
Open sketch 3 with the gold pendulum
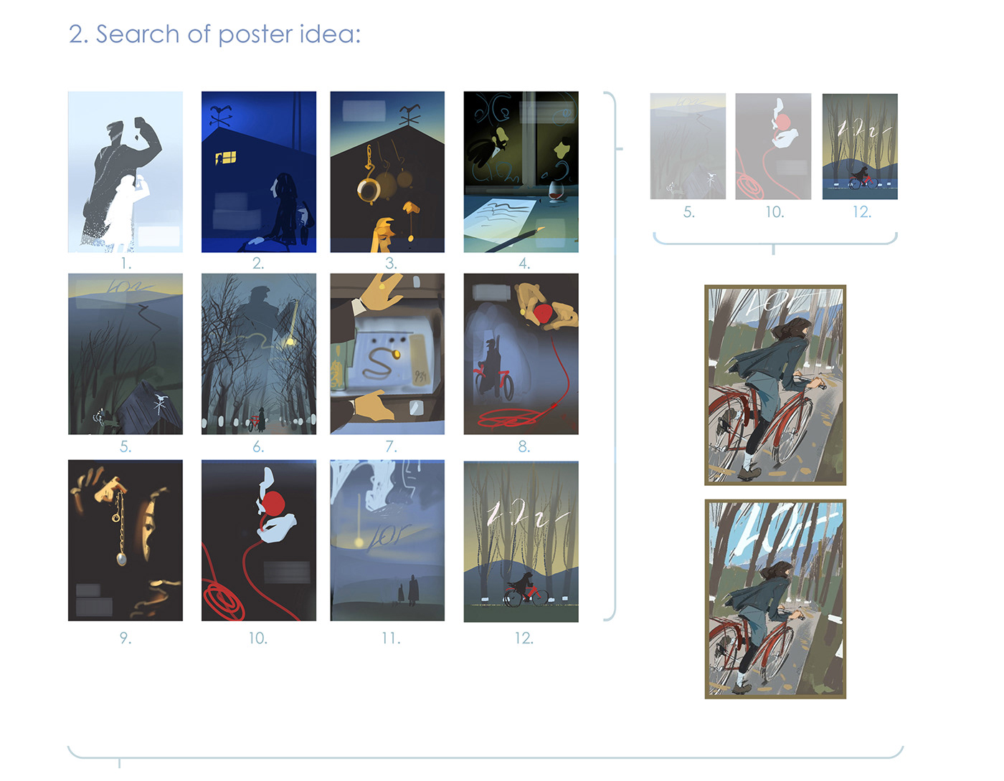click(x=387, y=172)
